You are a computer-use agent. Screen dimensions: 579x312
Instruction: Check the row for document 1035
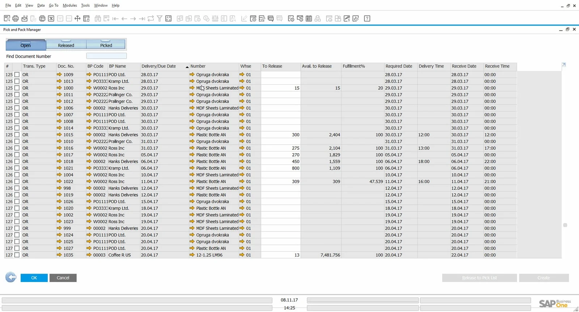coord(17,255)
